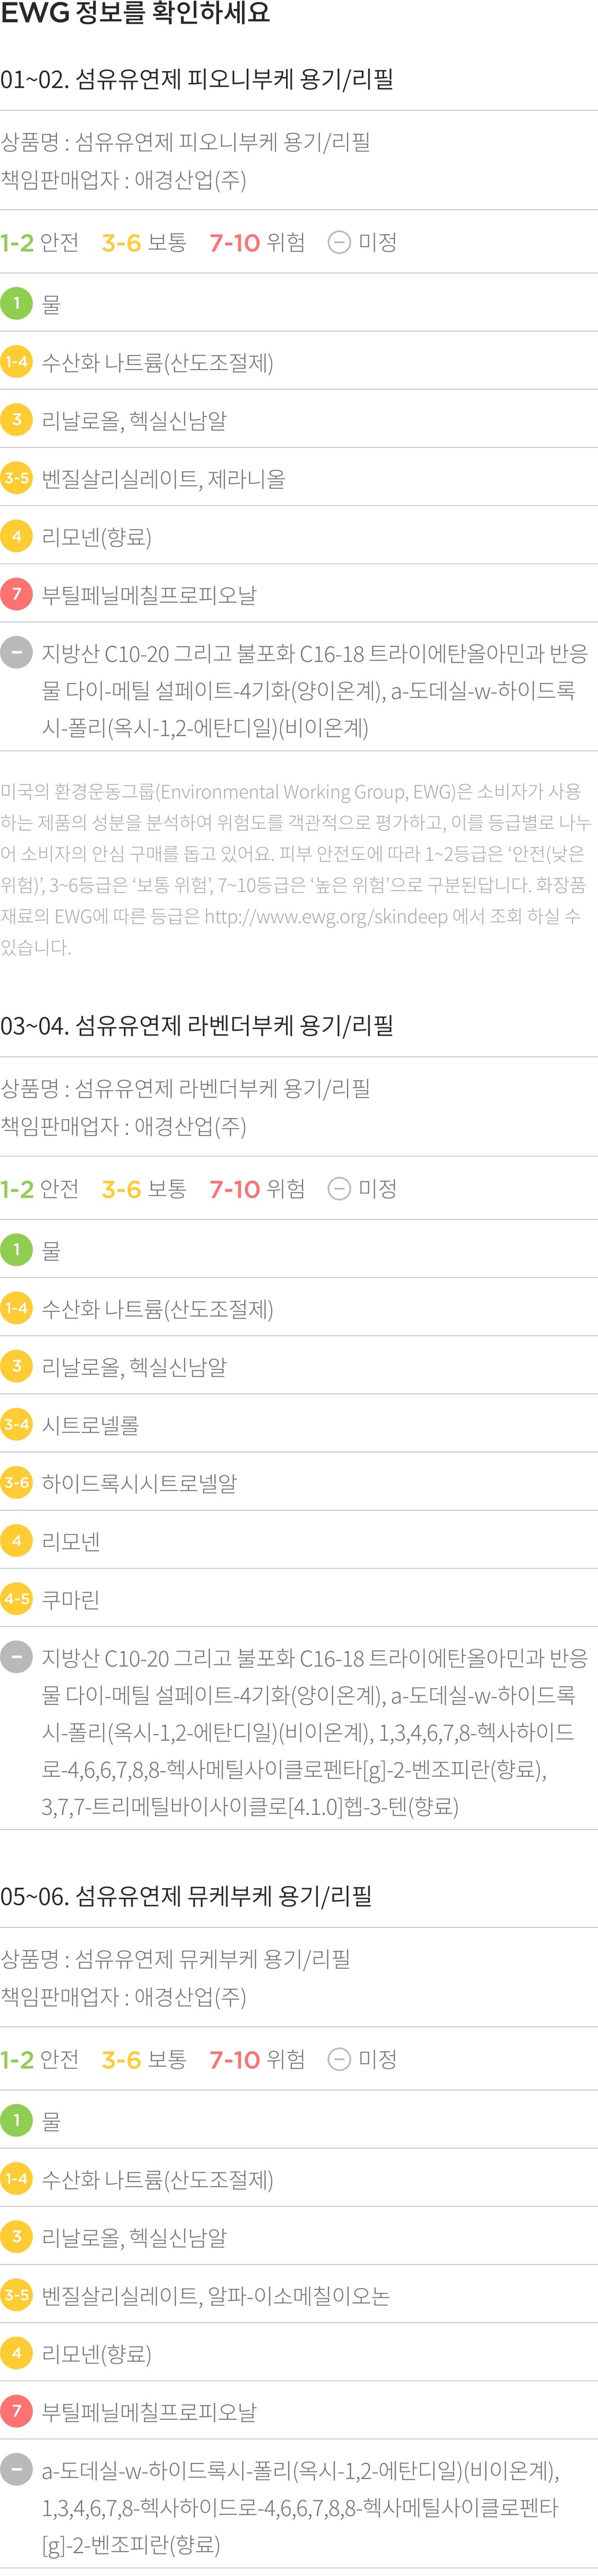The width and height of the screenshot is (598, 2576).
Task: Click 상품명 line for 라벤더부케 product
Action: point(186,1088)
